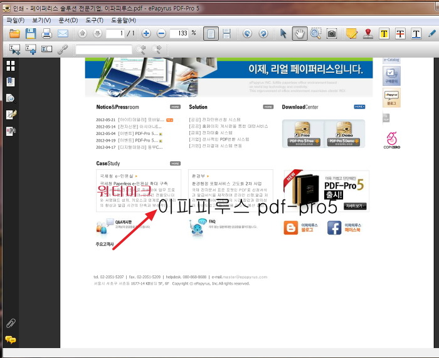The height and width of the screenshot is (358, 439).
Task: Click MORE button beside Notice&Pressroom
Action: [x=175, y=107]
